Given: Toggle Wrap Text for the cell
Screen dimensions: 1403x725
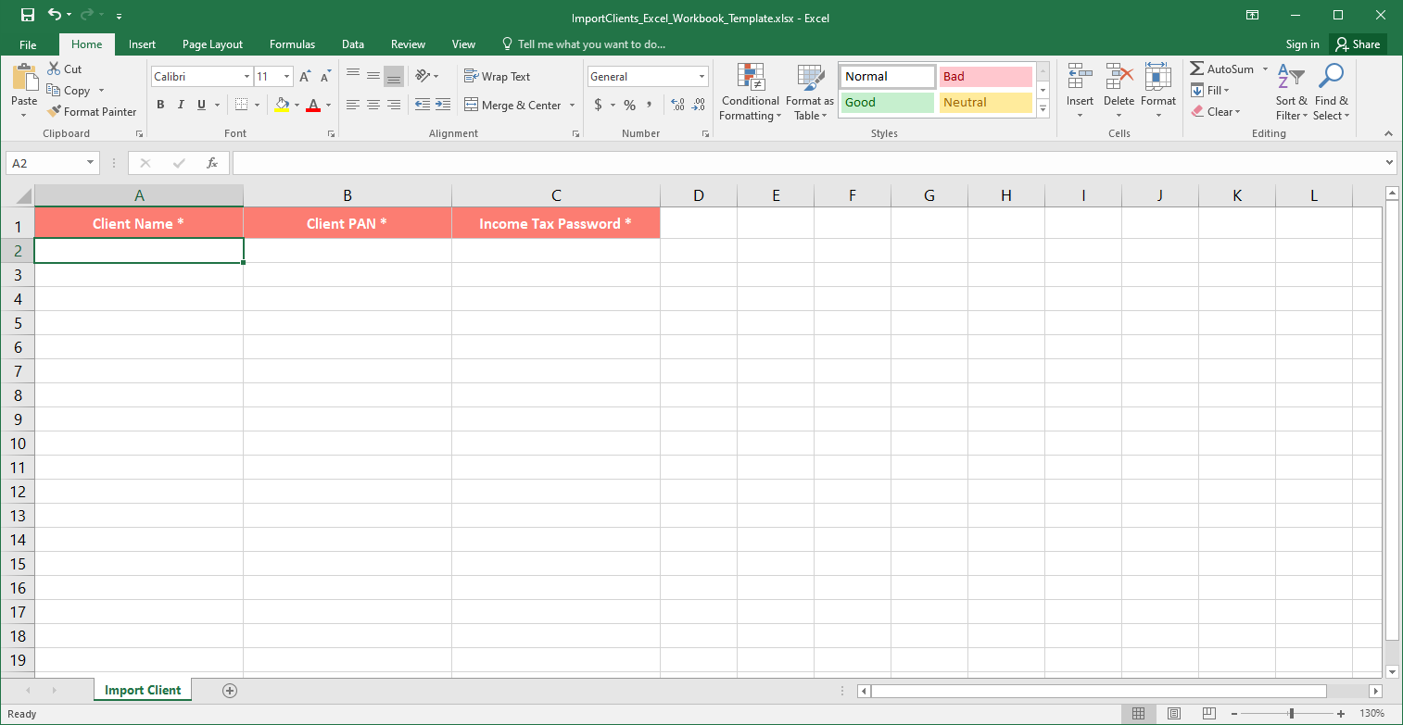Looking at the screenshot, I should 498,76.
